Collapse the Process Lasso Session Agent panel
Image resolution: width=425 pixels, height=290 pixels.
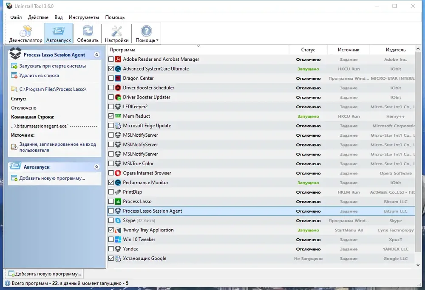tap(96, 55)
